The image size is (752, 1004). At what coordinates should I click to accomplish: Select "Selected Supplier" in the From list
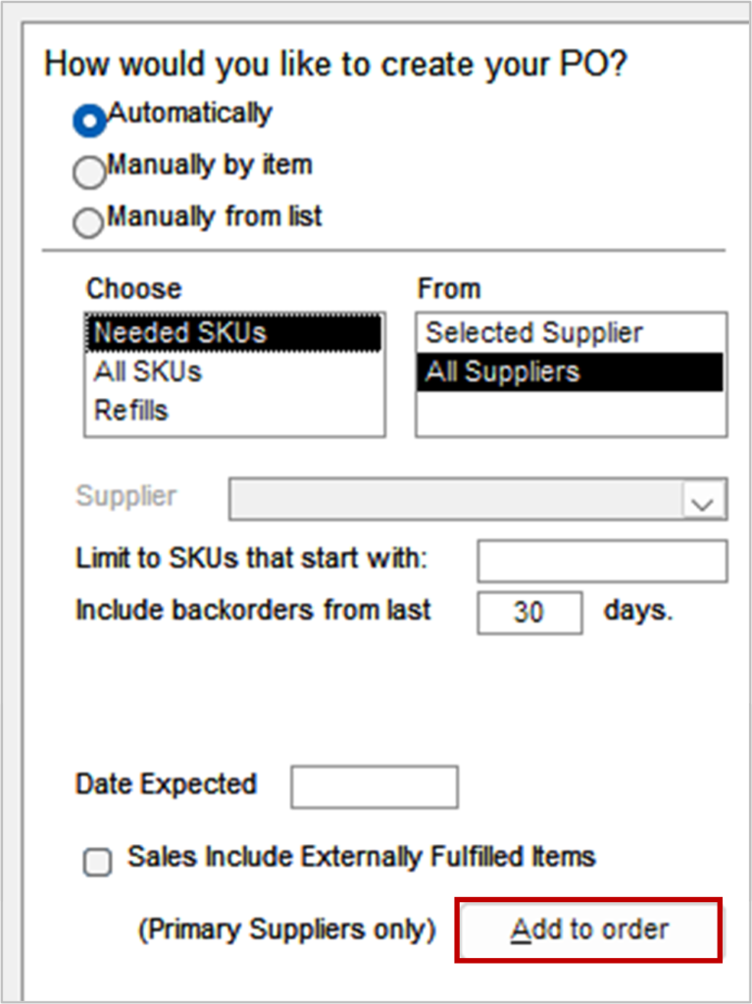pos(534,333)
